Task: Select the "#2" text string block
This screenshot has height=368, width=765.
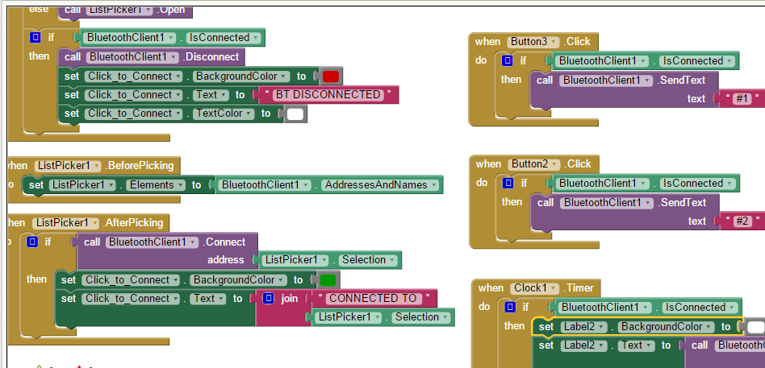Action: coord(742,221)
